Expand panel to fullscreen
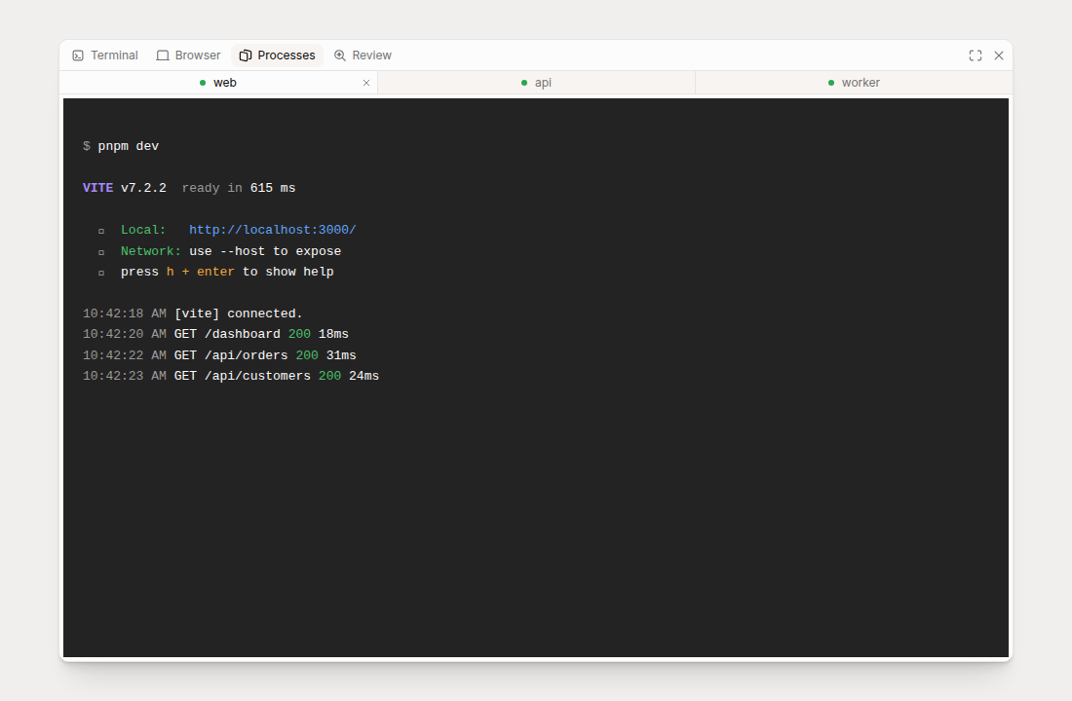 976,55
